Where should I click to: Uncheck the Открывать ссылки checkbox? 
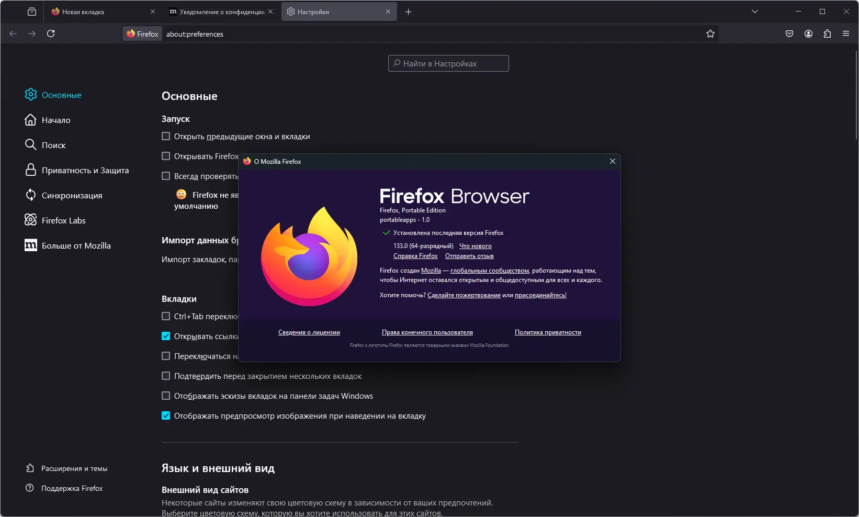pos(166,336)
